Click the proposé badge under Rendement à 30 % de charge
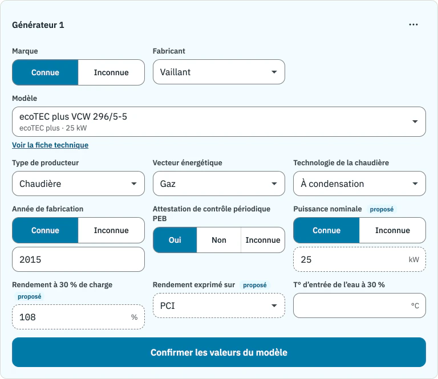This screenshot has height=379, width=438. coord(29,297)
